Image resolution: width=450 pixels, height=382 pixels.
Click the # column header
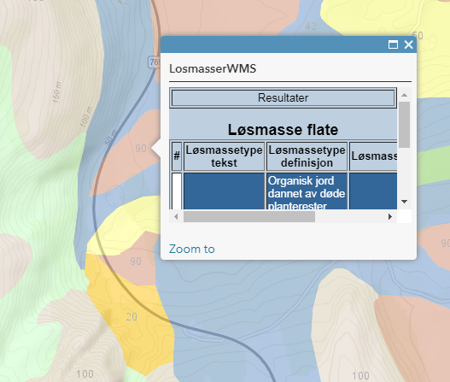pos(177,156)
